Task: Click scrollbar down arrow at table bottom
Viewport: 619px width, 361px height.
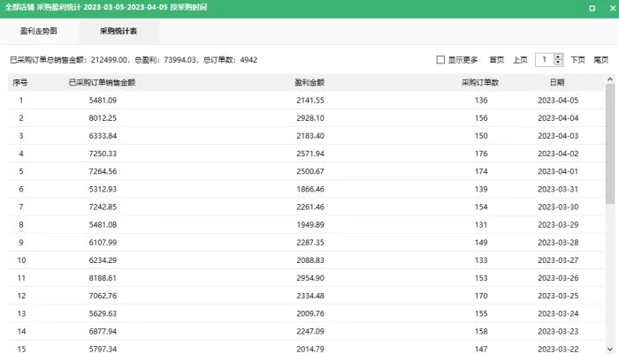Action: point(610,349)
